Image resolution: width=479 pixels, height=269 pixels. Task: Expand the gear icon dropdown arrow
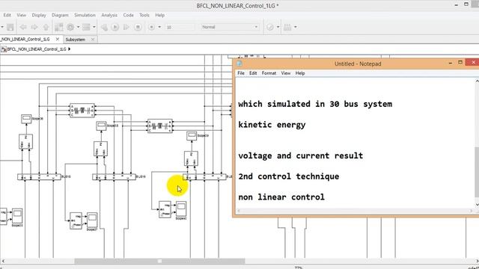78,27
